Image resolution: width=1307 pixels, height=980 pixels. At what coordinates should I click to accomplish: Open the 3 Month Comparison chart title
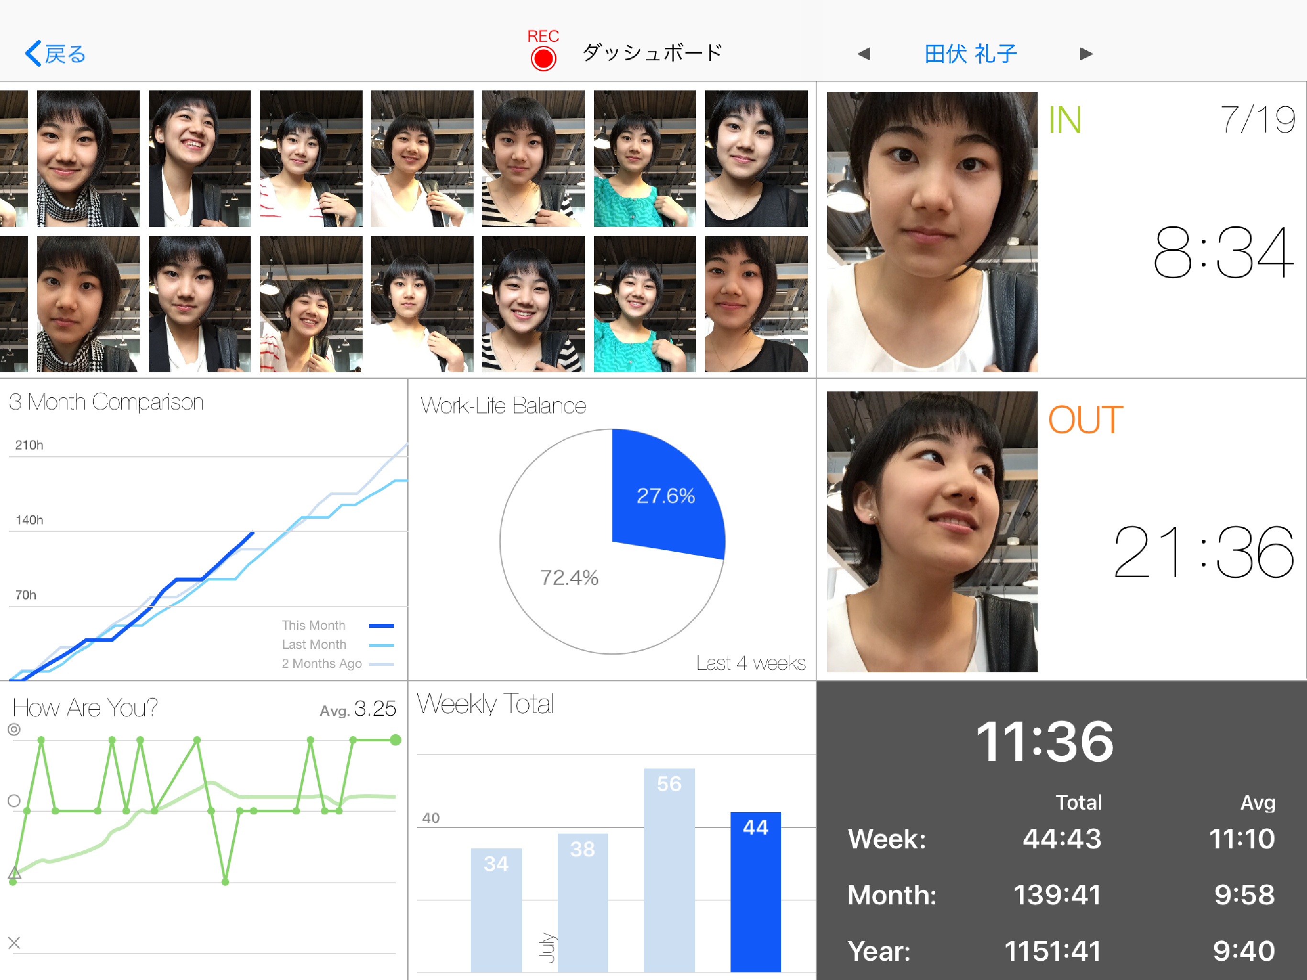pos(106,402)
